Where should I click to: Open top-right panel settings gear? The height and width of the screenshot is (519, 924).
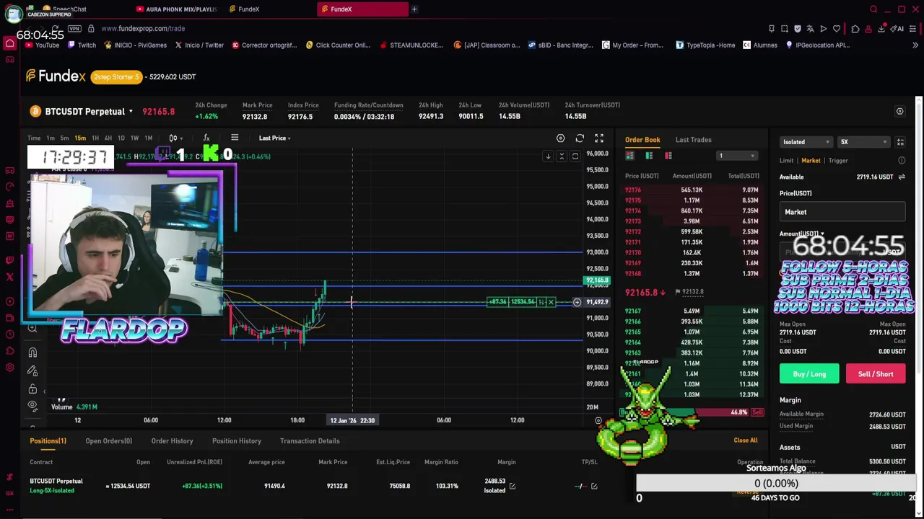899,112
